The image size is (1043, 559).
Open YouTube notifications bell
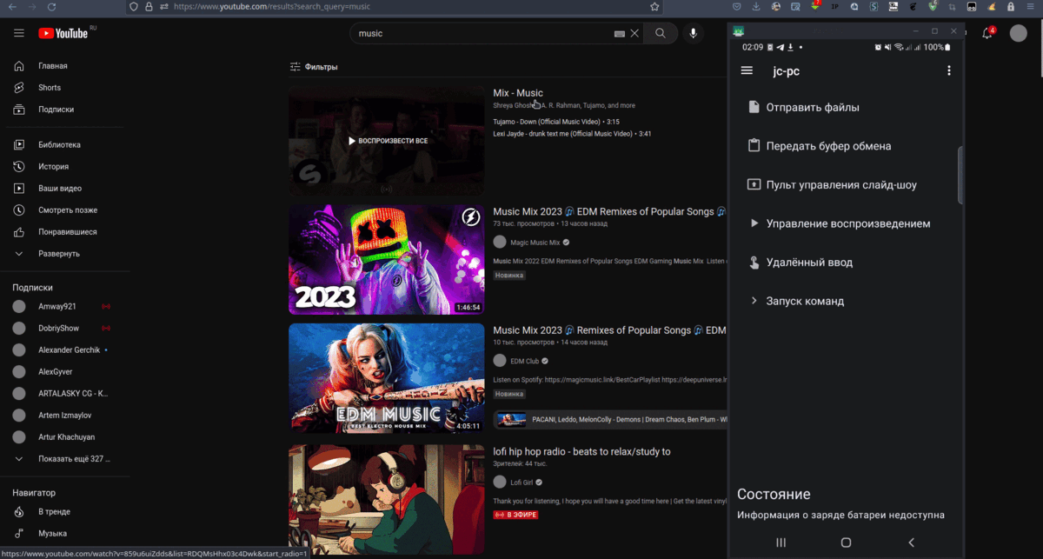(x=988, y=33)
